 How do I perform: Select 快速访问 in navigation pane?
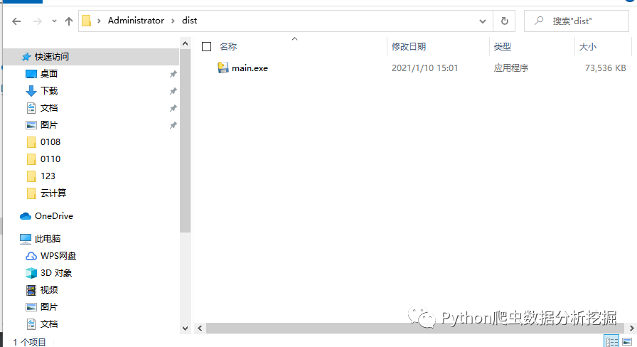pos(52,56)
